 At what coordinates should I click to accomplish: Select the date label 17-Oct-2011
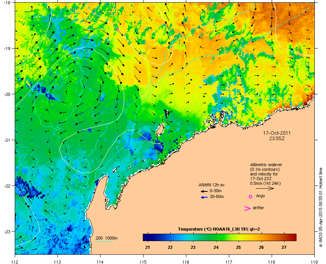277,133
